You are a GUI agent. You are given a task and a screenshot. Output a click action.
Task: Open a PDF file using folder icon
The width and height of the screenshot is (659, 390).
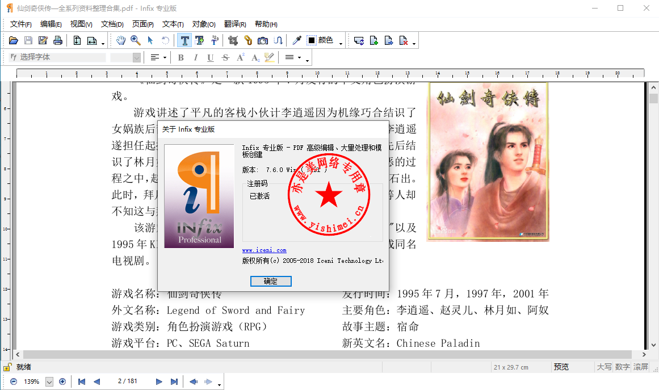click(14, 40)
